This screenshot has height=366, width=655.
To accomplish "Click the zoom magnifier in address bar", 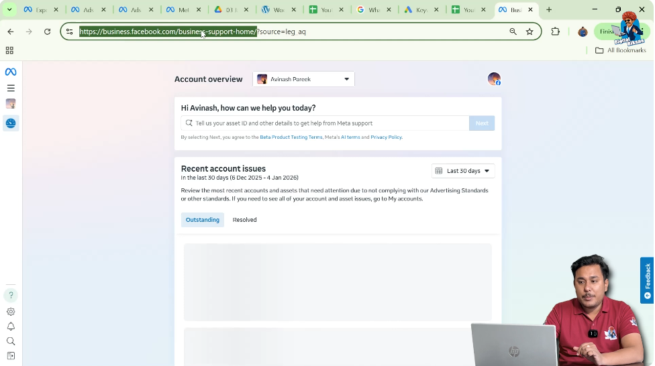I will 513,32.
